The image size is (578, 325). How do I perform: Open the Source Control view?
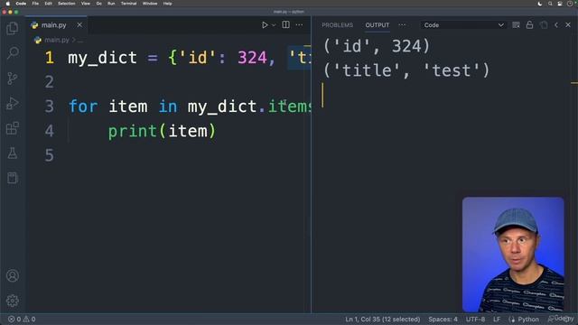click(x=13, y=79)
